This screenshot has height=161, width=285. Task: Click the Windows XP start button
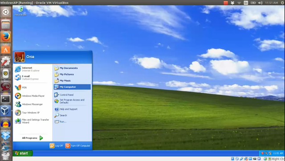(x=23, y=153)
